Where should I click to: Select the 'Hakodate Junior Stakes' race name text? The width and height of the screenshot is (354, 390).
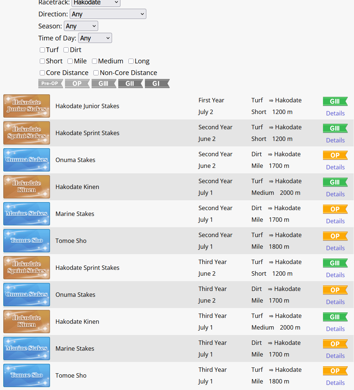(87, 106)
